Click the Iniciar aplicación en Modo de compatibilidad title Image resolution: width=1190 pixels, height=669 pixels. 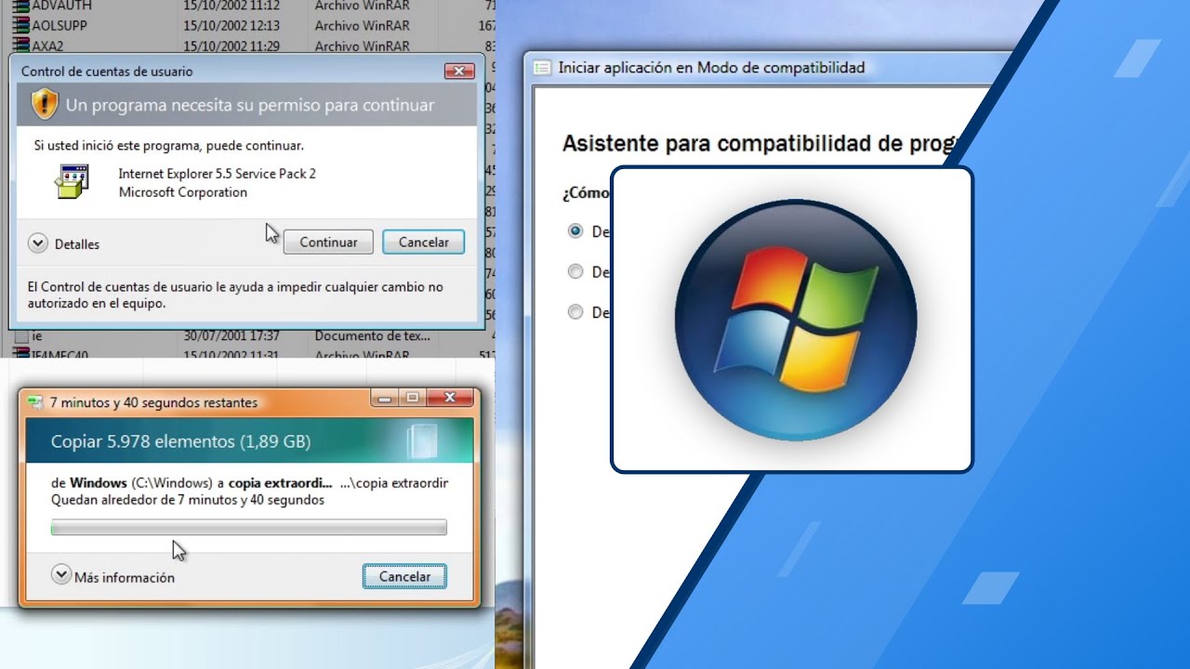click(x=711, y=67)
